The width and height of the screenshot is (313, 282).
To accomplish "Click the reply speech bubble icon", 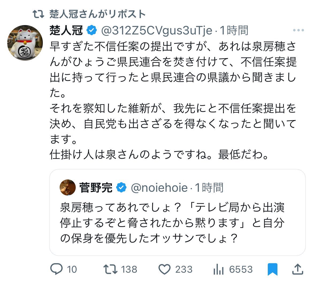I will click(56, 269).
